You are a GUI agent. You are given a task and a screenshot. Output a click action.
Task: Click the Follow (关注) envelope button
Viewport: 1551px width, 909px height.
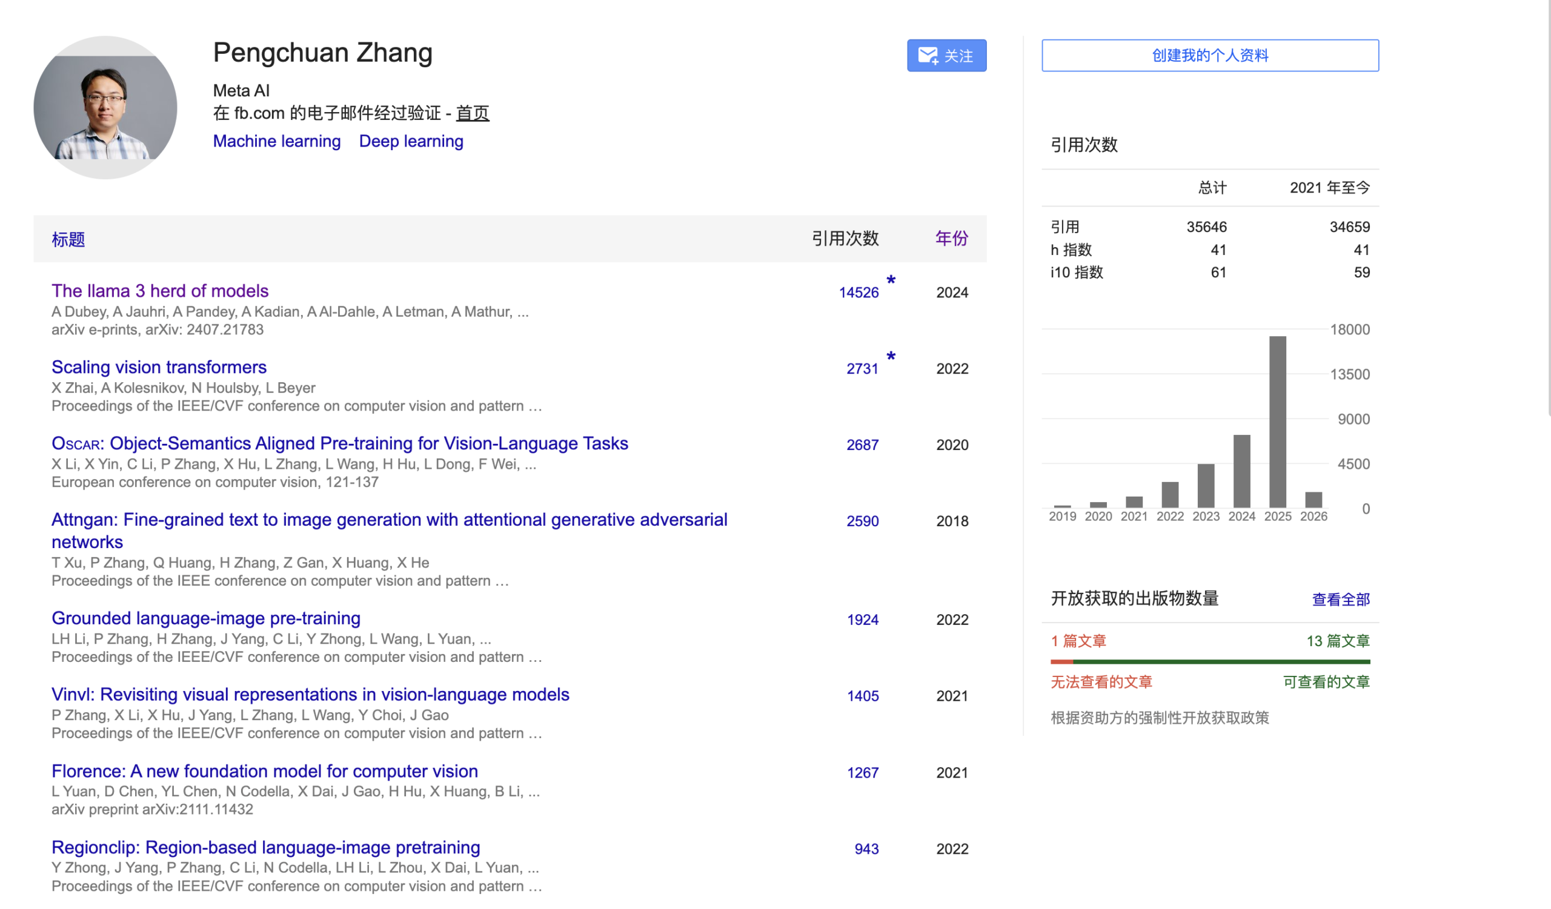point(946,55)
